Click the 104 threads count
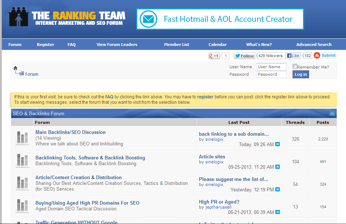The width and height of the screenshot is (346, 224). point(295,162)
